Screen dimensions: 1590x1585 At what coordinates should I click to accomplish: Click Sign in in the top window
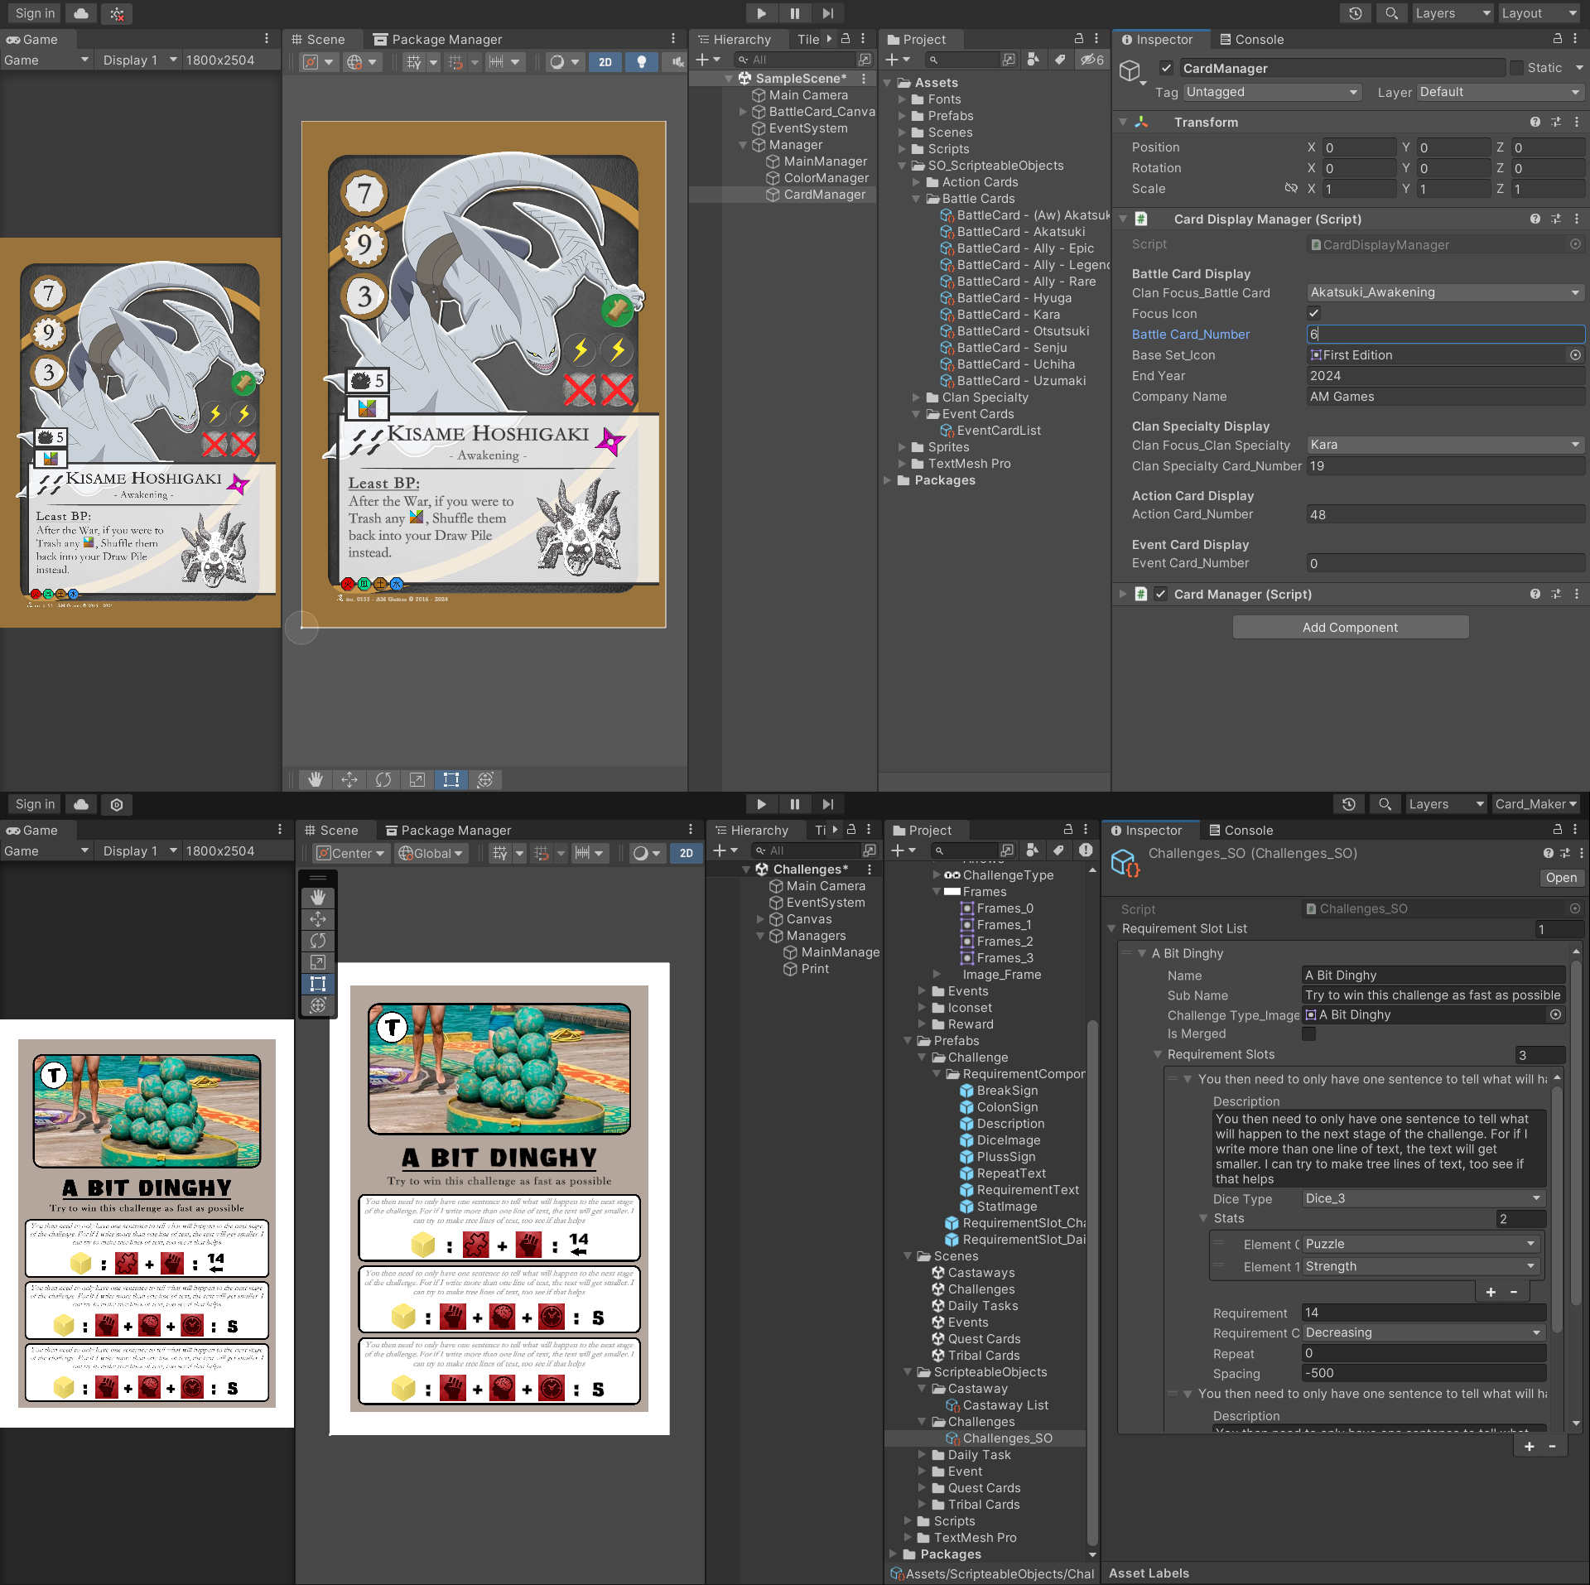35,13
